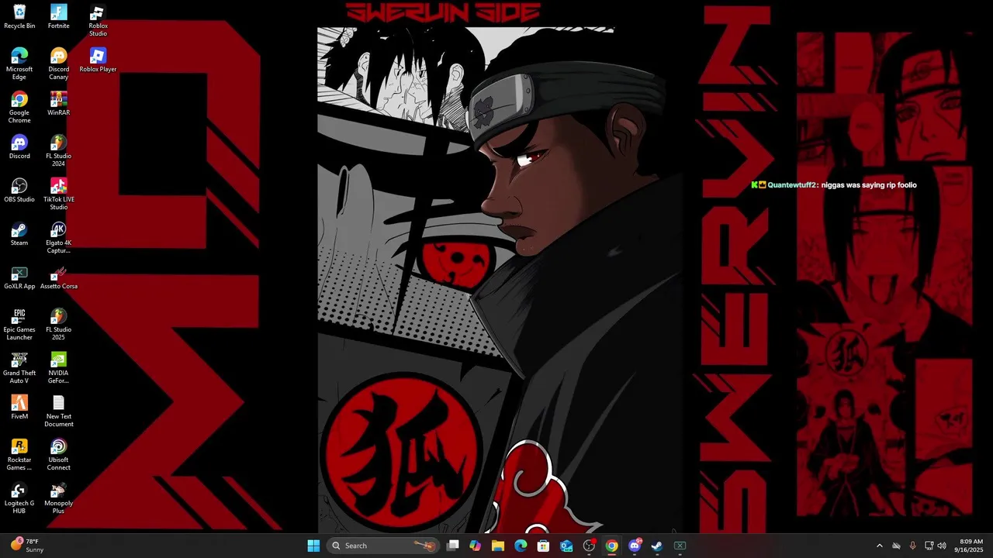
Task: Show hidden system tray icons
Action: click(879, 546)
